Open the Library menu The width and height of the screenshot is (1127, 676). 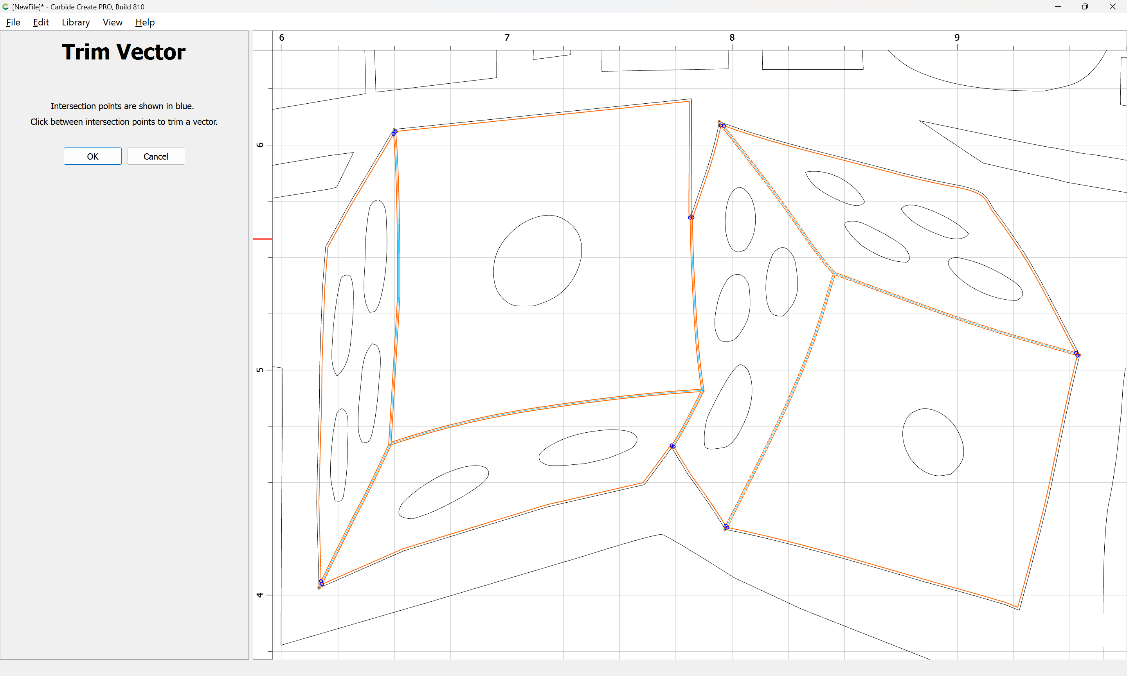tap(76, 22)
